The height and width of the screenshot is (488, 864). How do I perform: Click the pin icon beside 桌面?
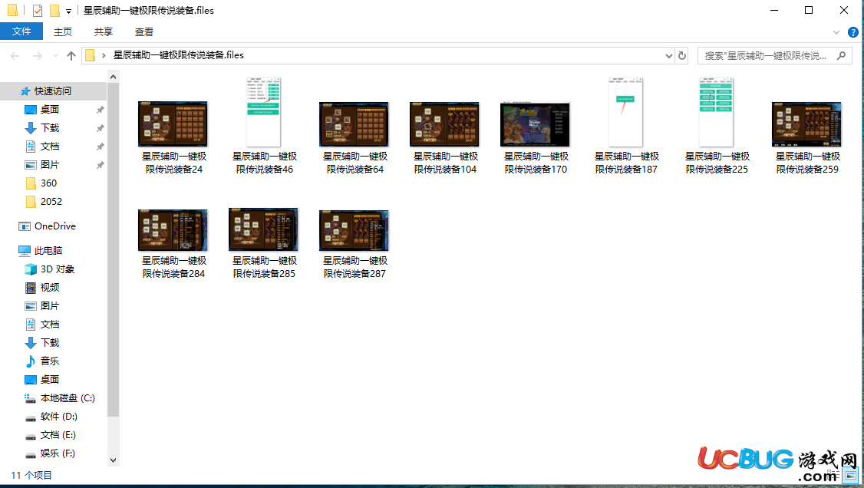pos(100,110)
